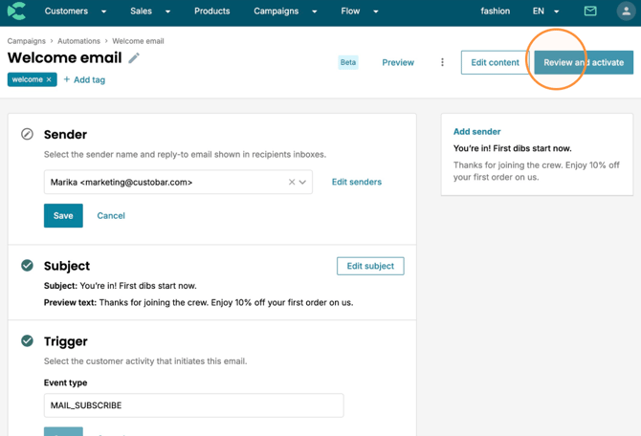Expand the Customers menu
Viewport: 641px width, 436px height.
pyautogui.click(x=76, y=11)
